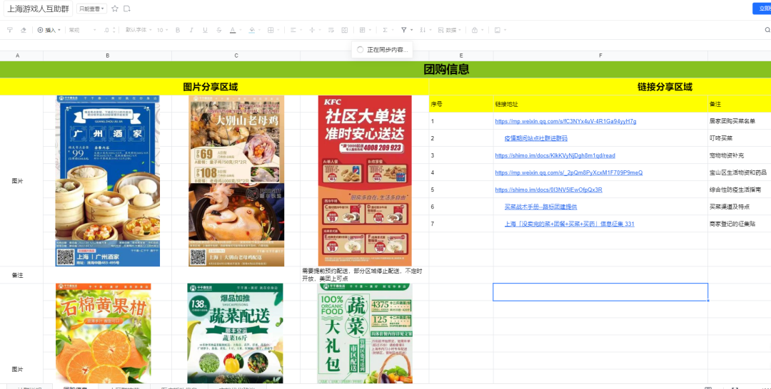This screenshot has height=389, width=771.
Task: Click the 叮咚买菜 note cell
Action: [739, 138]
